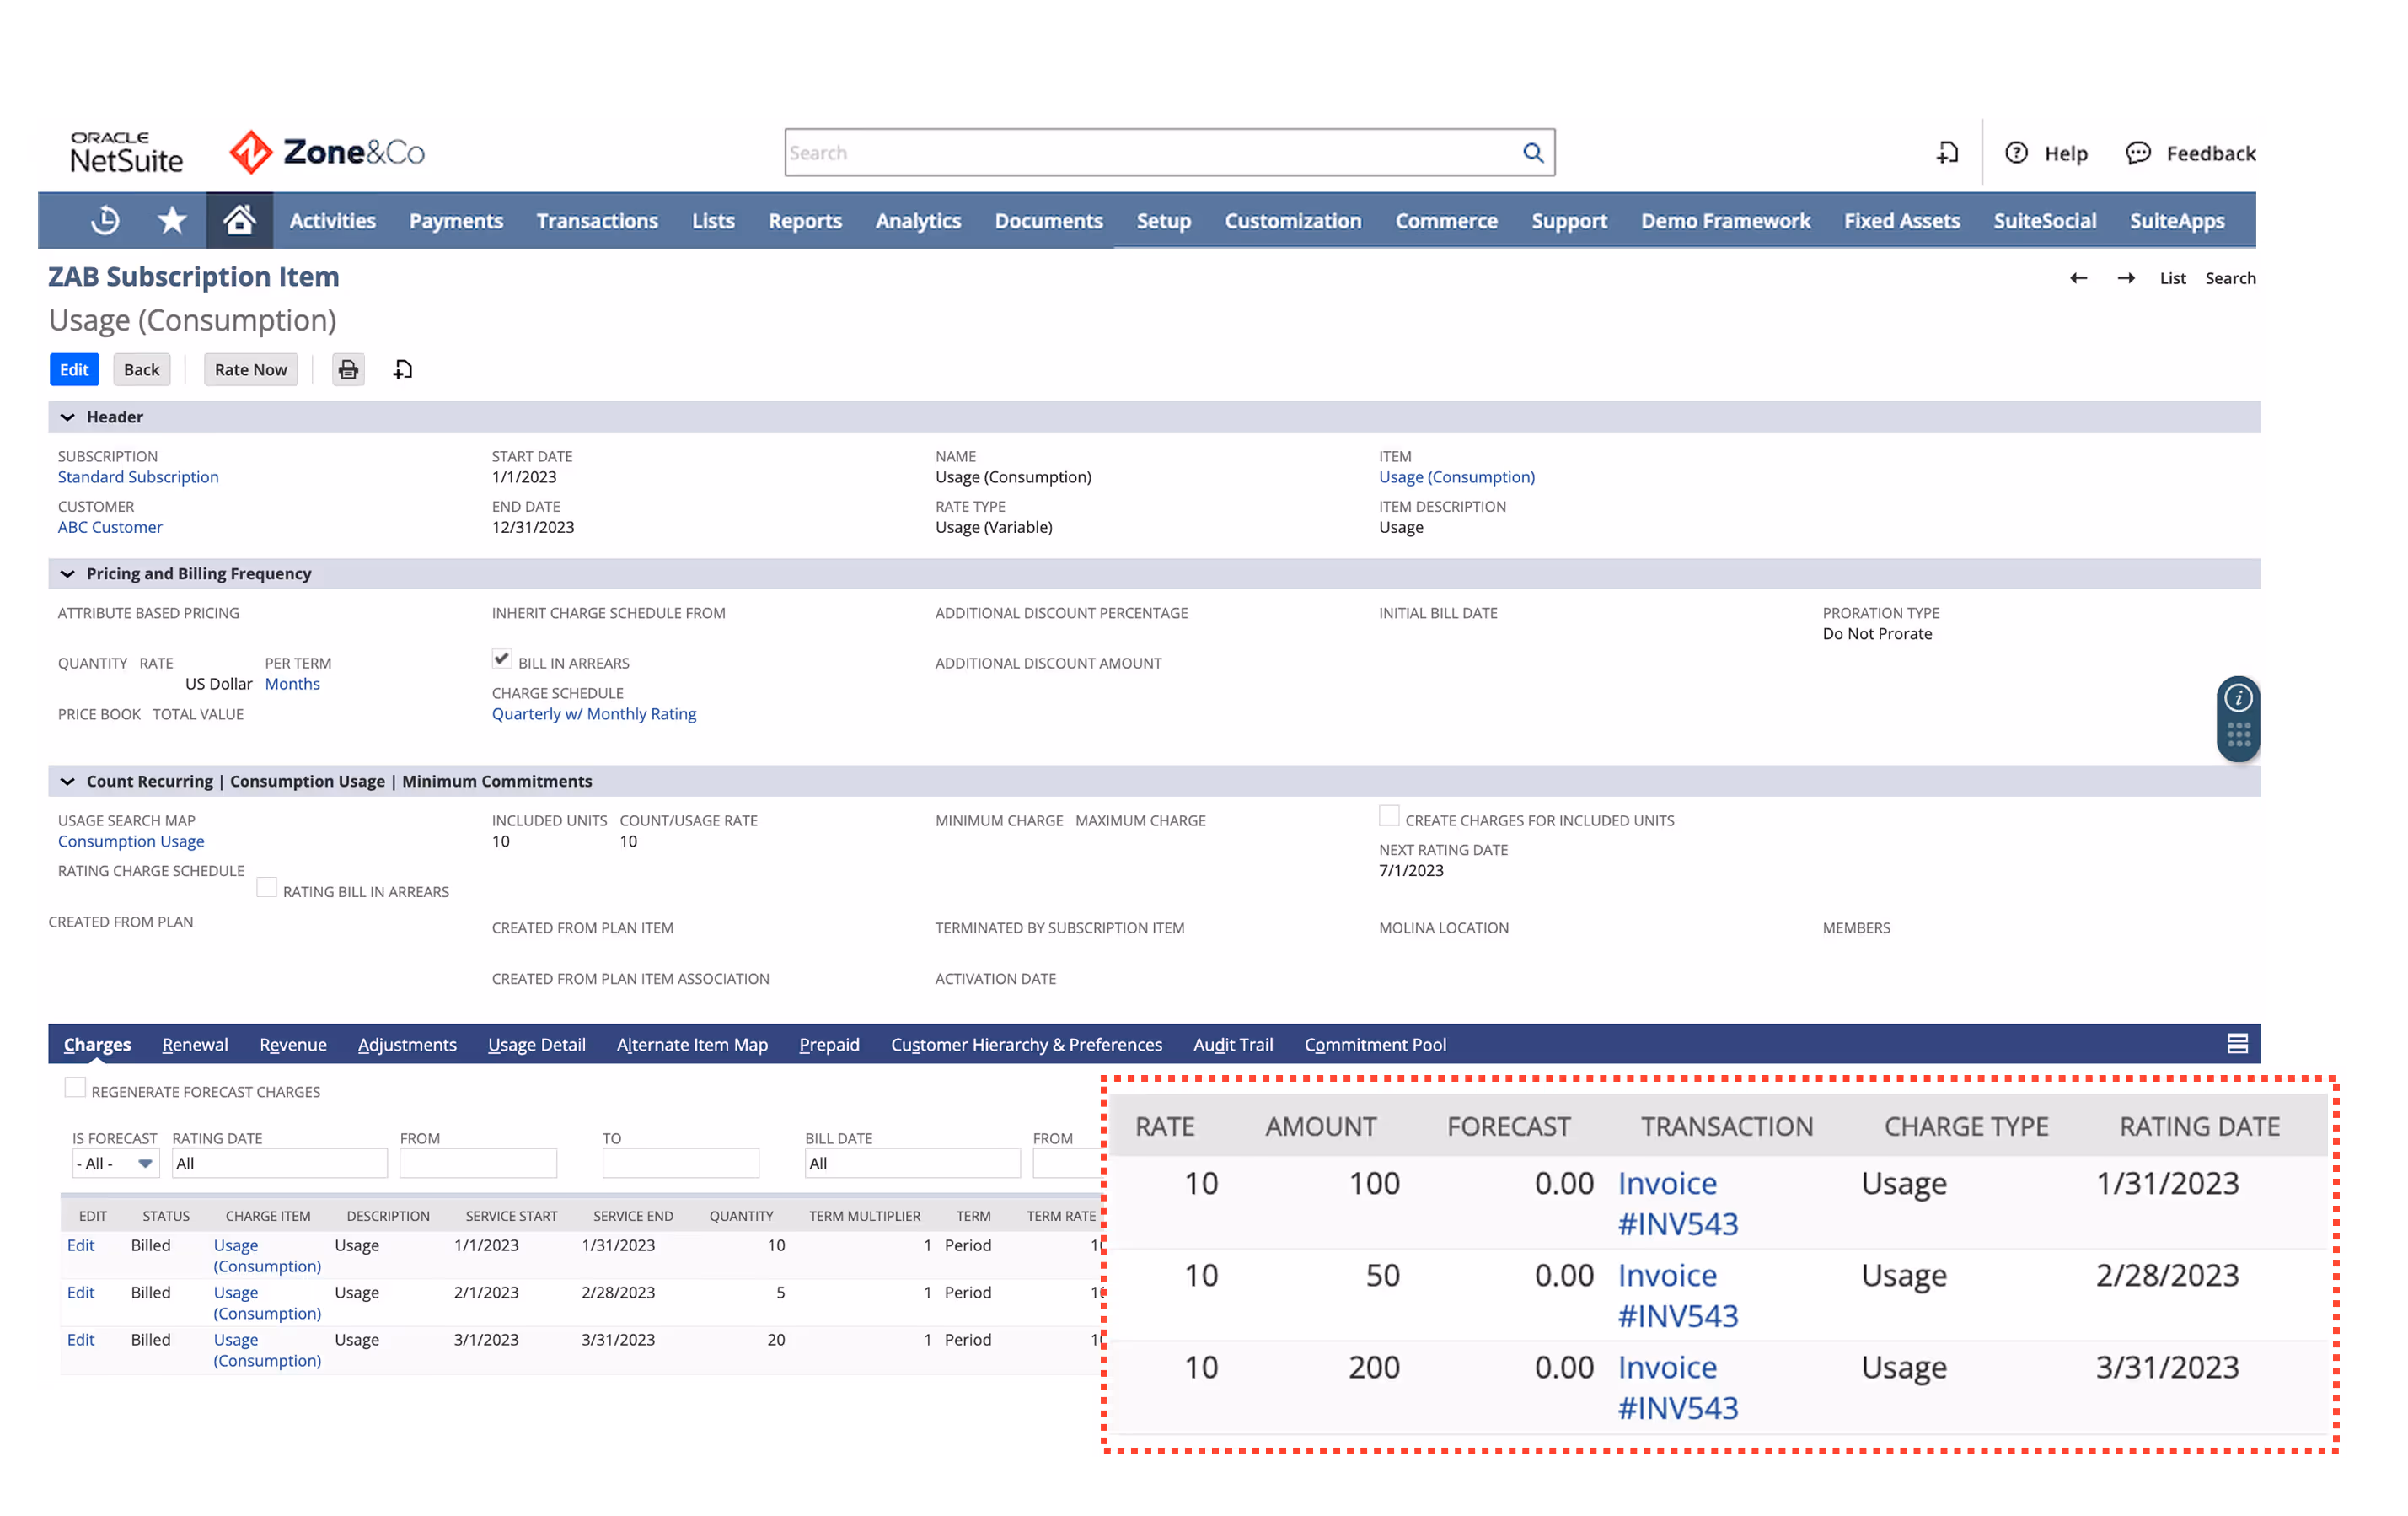Switch to the Revenue tab
The width and height of the screenshot is (2408, 1516).
[x=292, y=1044]
